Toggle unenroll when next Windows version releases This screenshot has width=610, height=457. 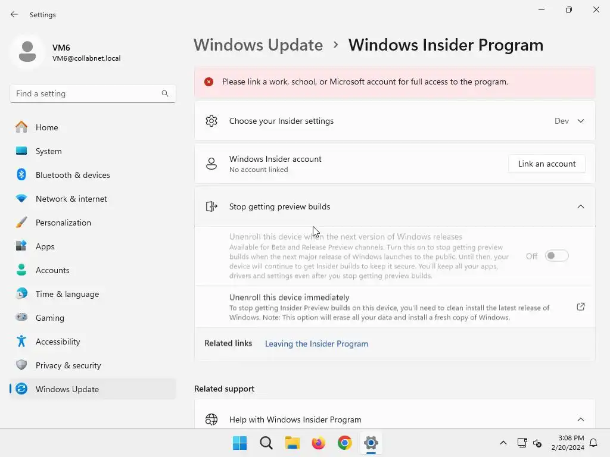556,256
